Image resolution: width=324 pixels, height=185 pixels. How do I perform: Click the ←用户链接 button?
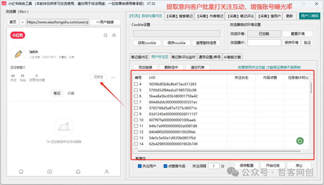coord(105,22)
